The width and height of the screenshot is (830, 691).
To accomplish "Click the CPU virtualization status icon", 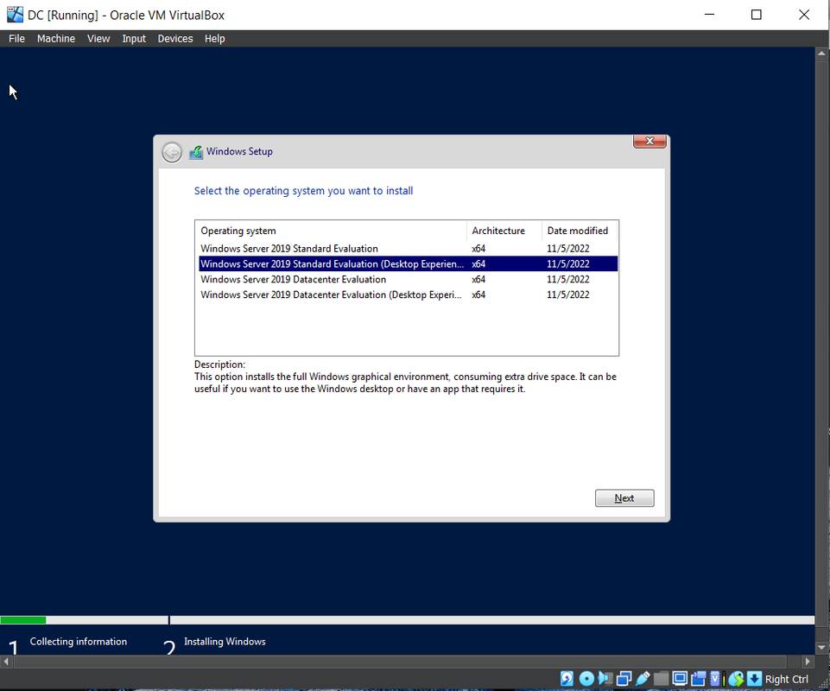I will [716, 679].
